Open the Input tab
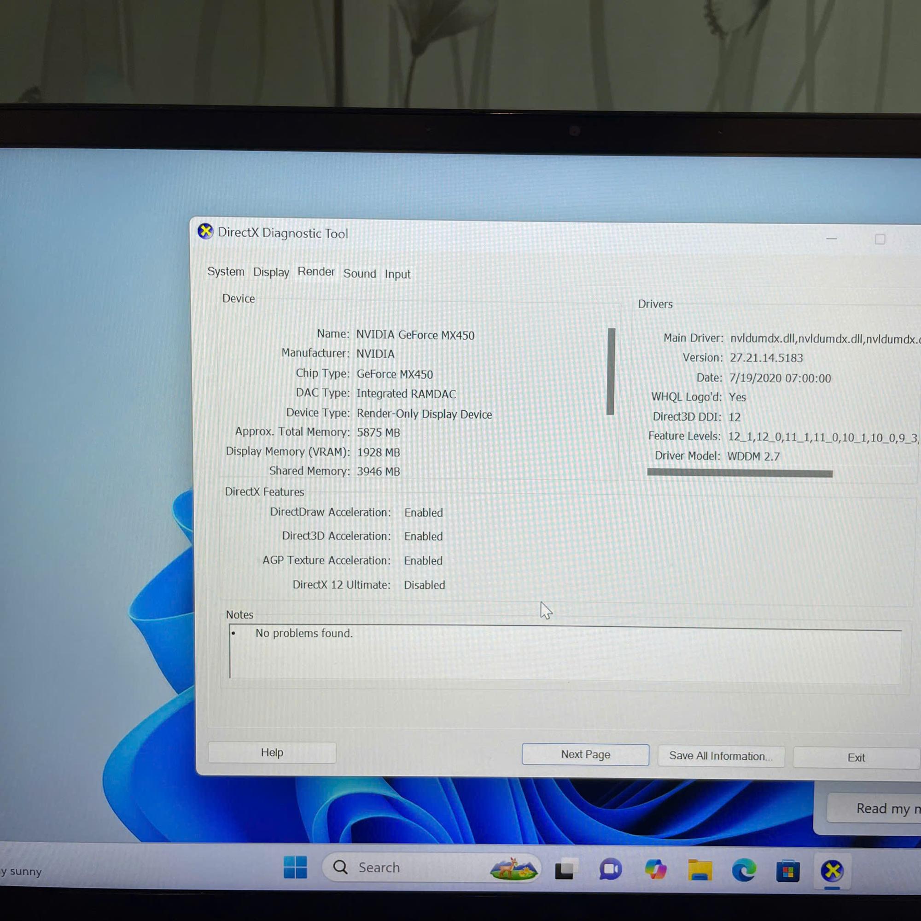The image size is (921, 921). point(397,274)
